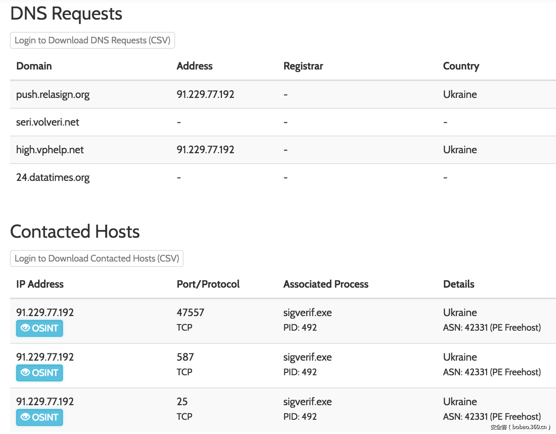The width and height of the screenshot is (556, 434).
Task: Select the high.vphelp.net domain entry
Action: pos(50,150)
